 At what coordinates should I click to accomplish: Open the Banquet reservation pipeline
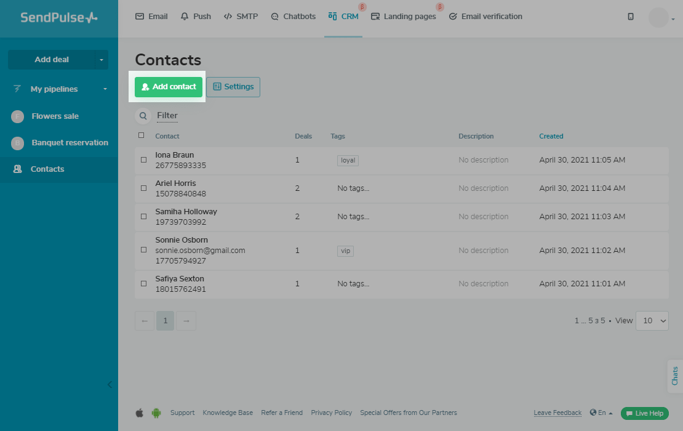[x=70, y=143]
